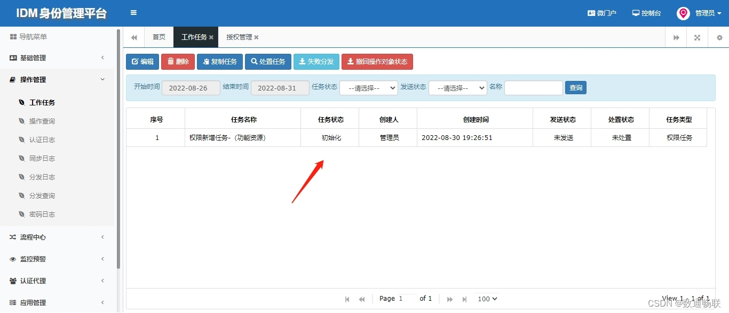Image resolution: width=729 pixels, height=313 pixels.
Task: Click the 结束时间 date field
Action: coord(280,88)
